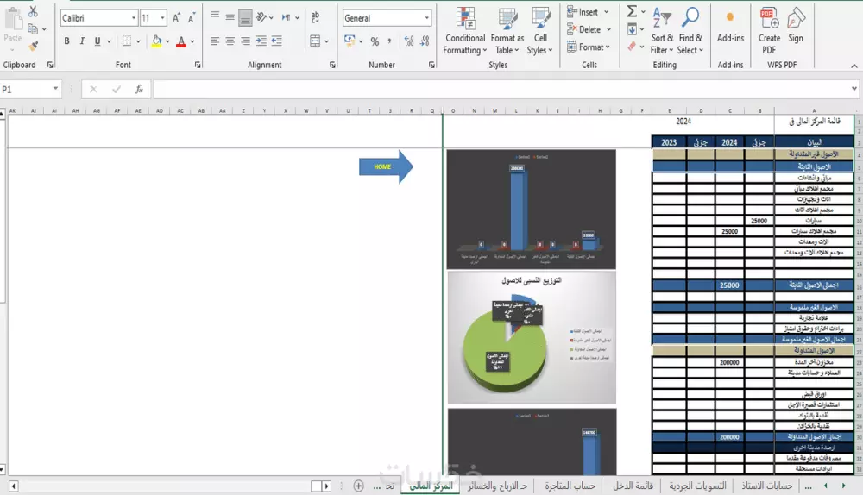Increase font size with the large A
The height and width of the screenshot is (495, 863).
176,18
